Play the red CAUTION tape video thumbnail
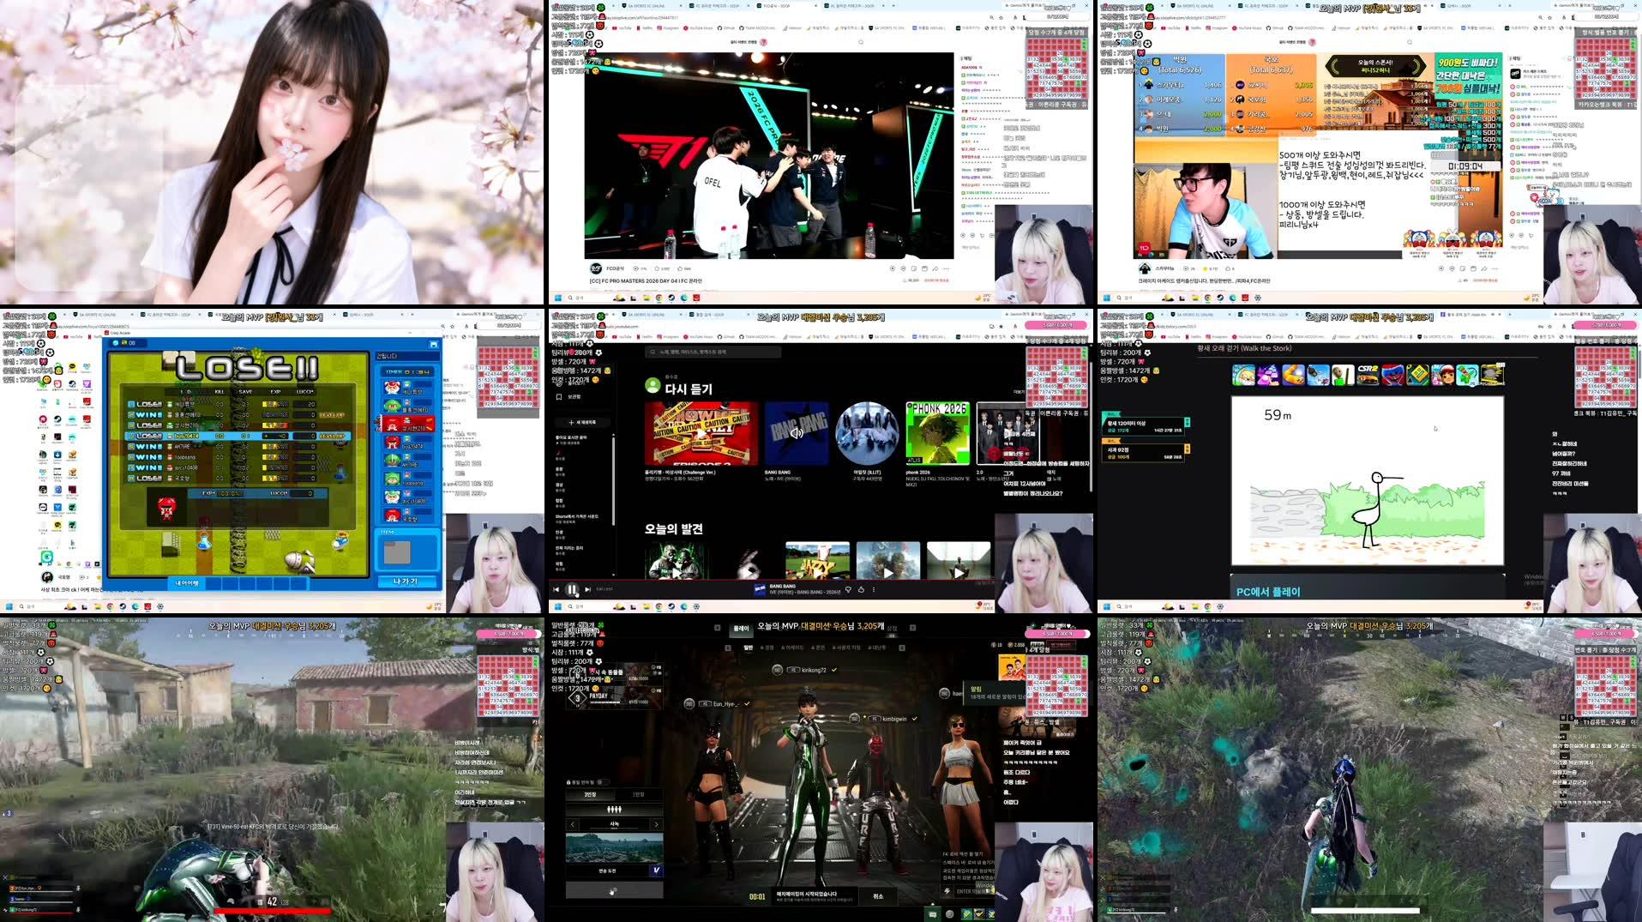This screenshot has width=1642, height=922. click(701, 433)
